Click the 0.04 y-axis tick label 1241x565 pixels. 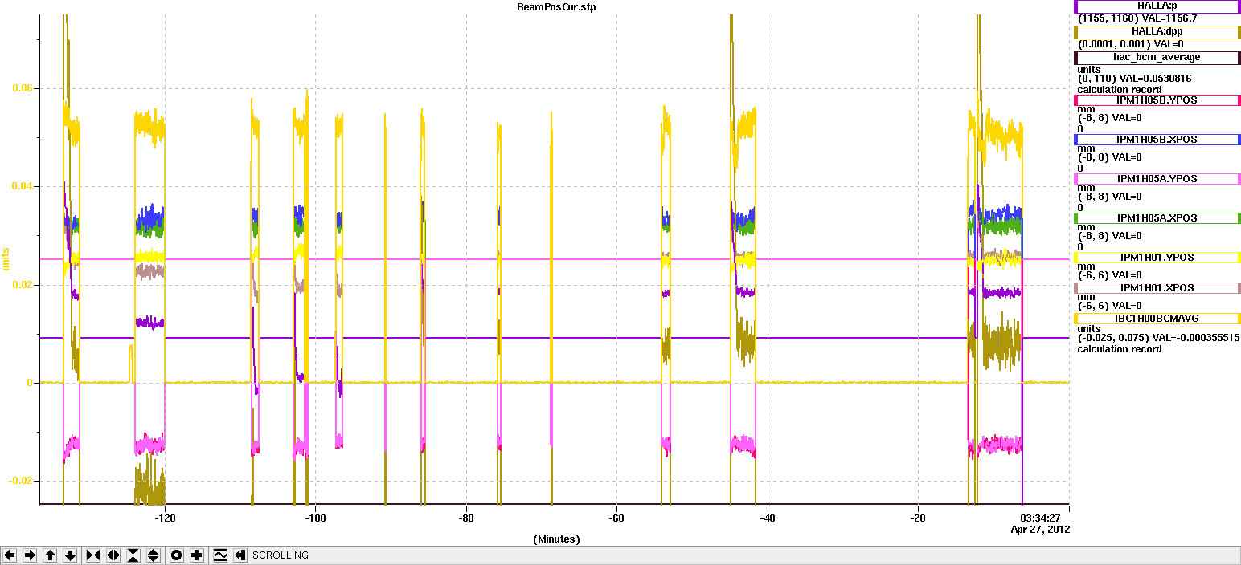(21, 186)
